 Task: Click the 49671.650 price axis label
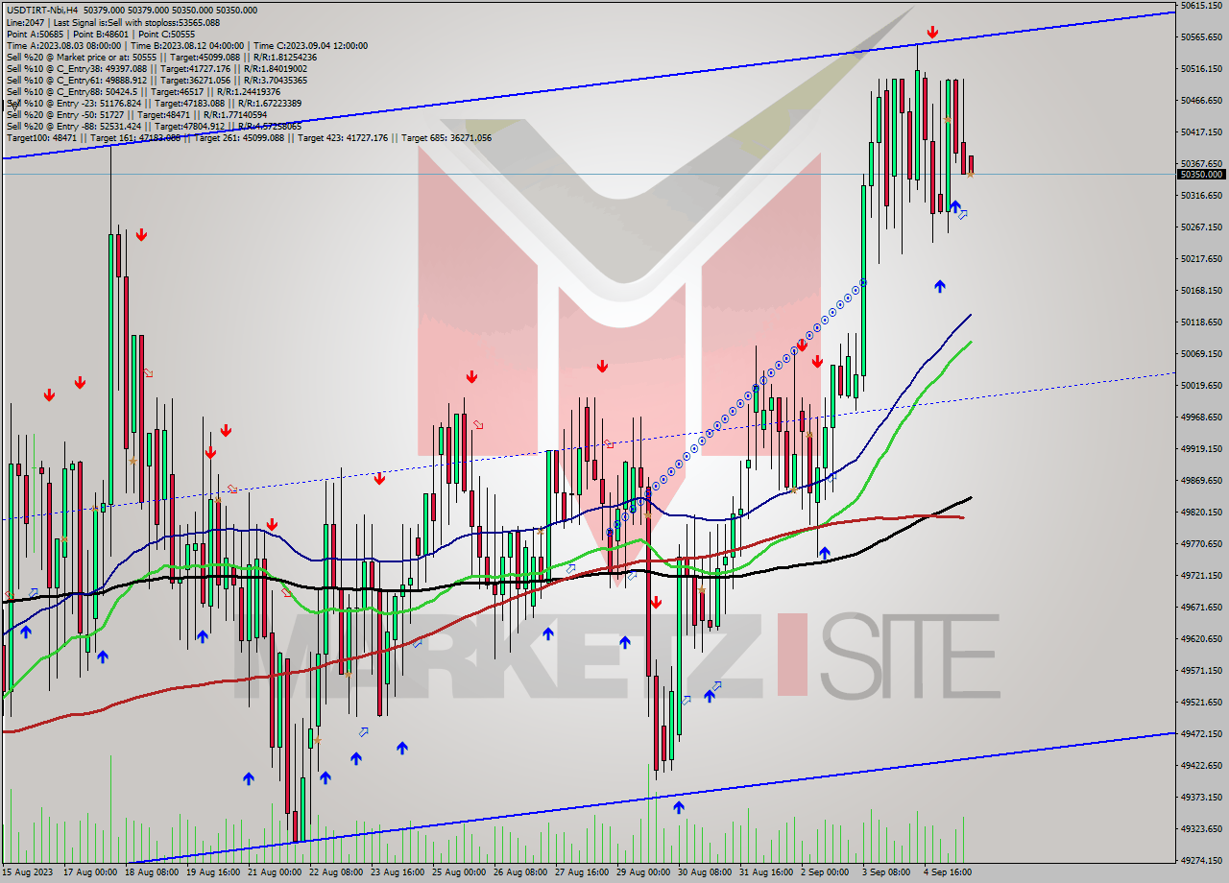click(1201, 608)
